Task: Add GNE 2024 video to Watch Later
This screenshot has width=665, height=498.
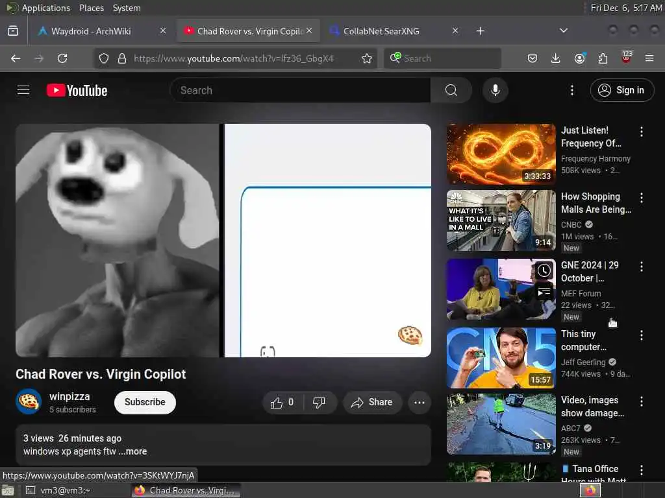Action: pyautogui.click(x=544, y=270)
